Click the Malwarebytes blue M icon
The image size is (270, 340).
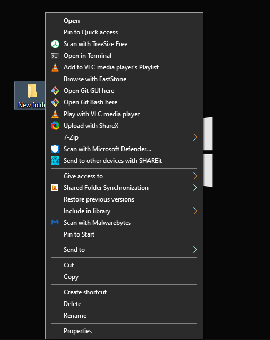55,222
